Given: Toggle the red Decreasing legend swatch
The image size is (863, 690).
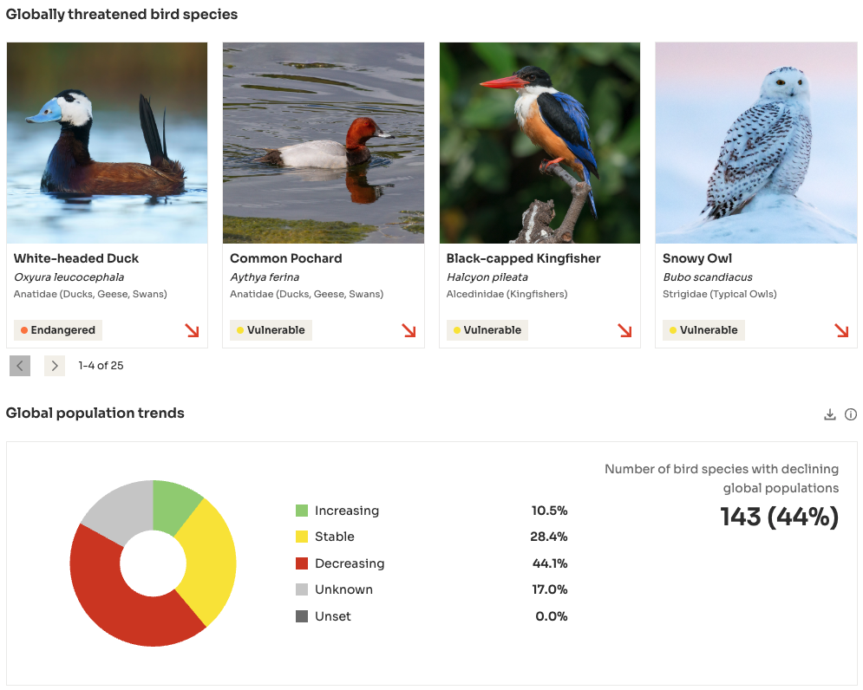Looking at the screenshot, I should pyautogui.click(x=302, y=563).
